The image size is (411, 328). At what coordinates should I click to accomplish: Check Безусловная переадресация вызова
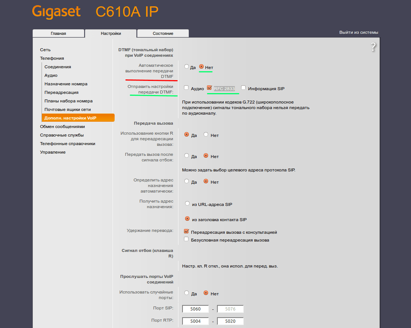186,239
